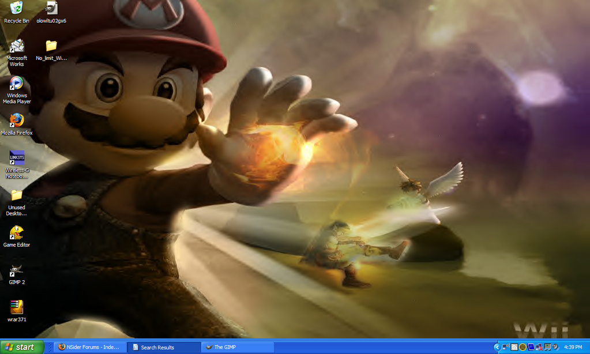Select the Recycle Bin desktop icon
Screen dimensions: 590x354
click(x=17, y=12)
